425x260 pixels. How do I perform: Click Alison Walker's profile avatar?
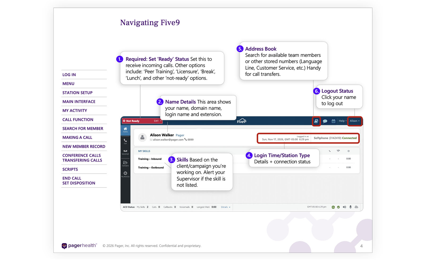(x=142, y=137)
